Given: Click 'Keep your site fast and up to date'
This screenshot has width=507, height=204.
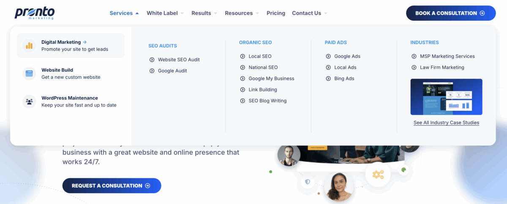Looking at the screenshot, I should click(x=79, y=105).
